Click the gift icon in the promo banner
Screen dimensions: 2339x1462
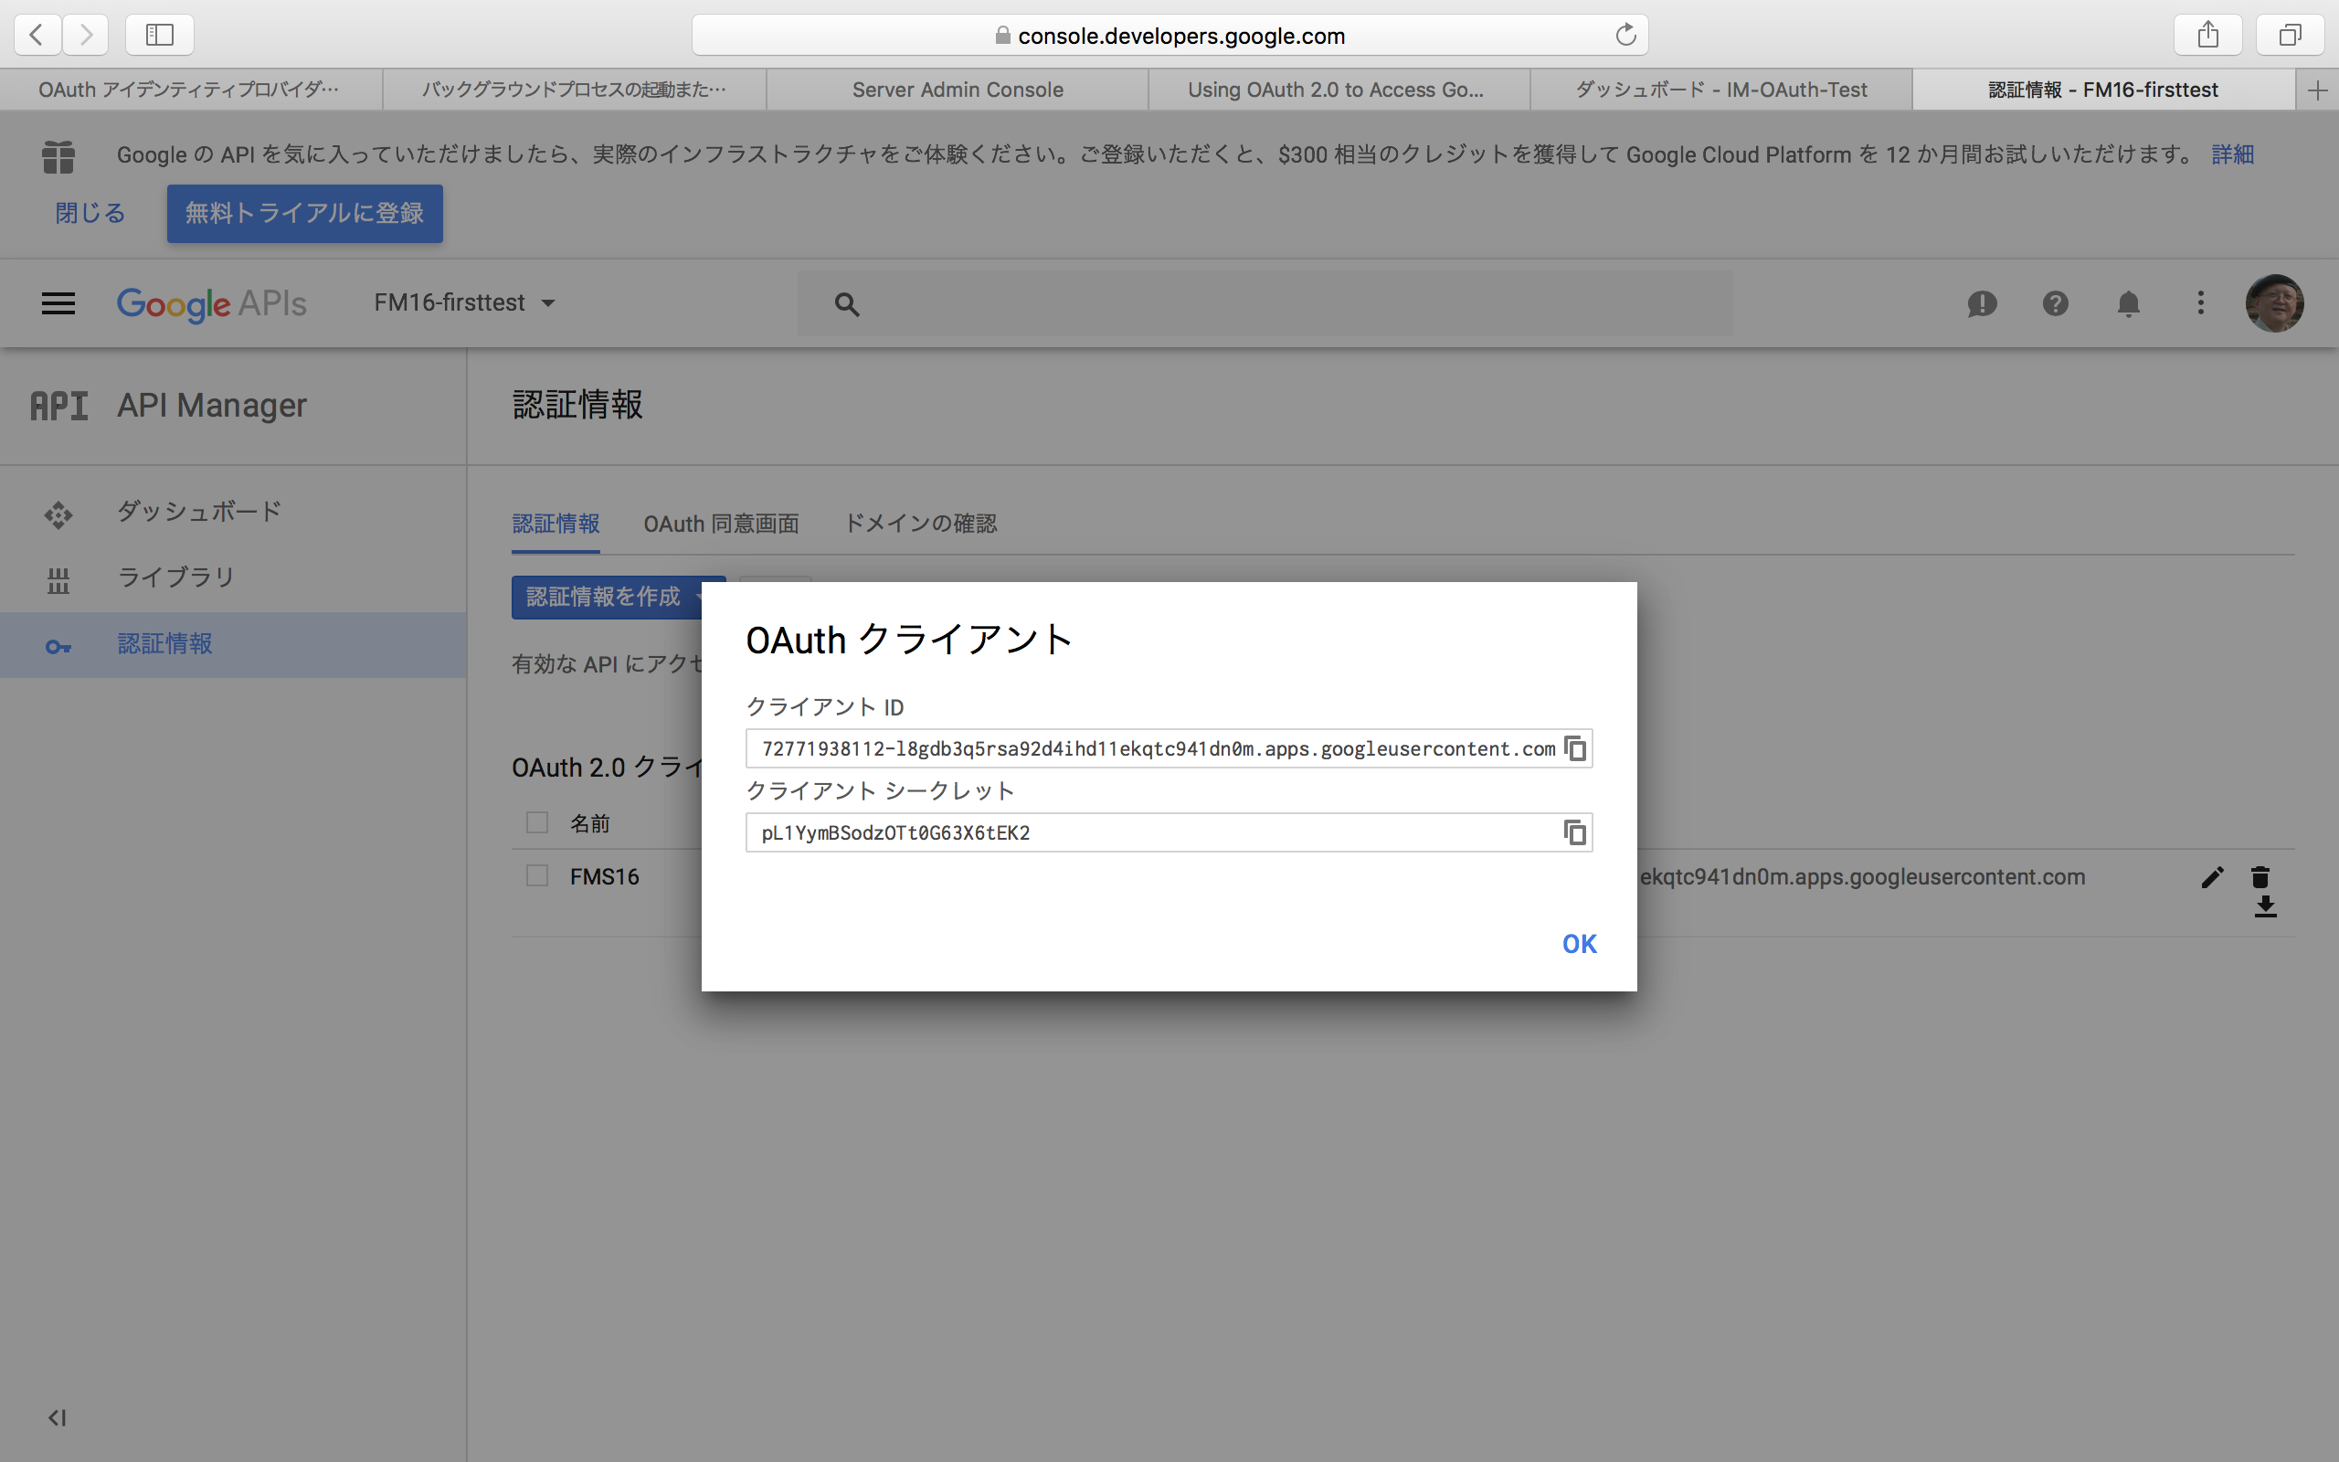tap(58, 155)
